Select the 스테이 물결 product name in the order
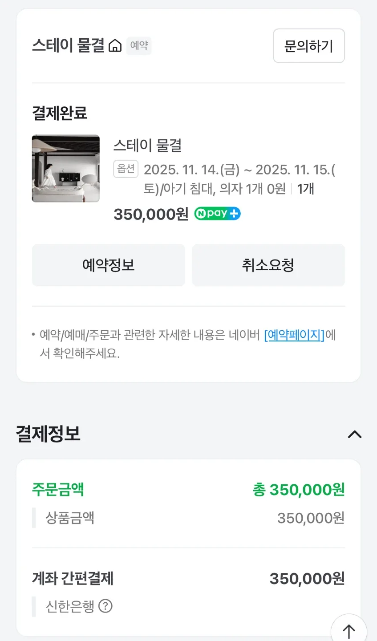 click(147, 146)
